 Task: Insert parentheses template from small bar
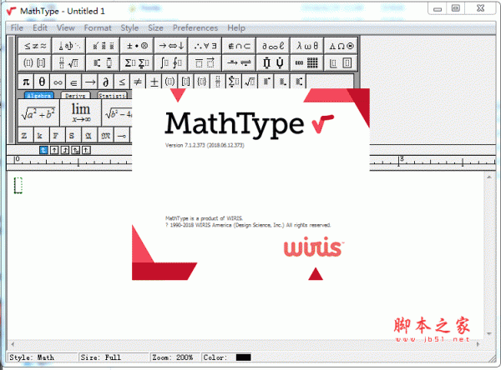tap(170, 82)
